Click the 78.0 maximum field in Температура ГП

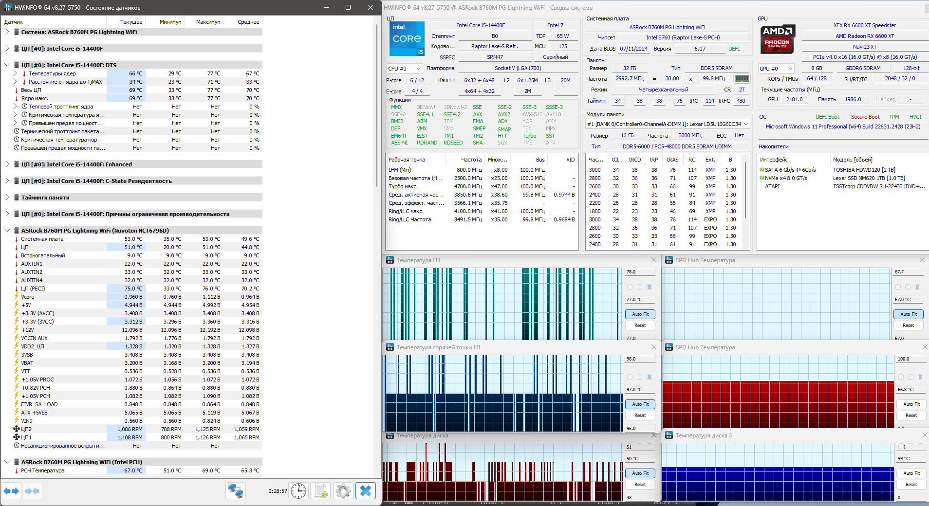pos(639,272)
